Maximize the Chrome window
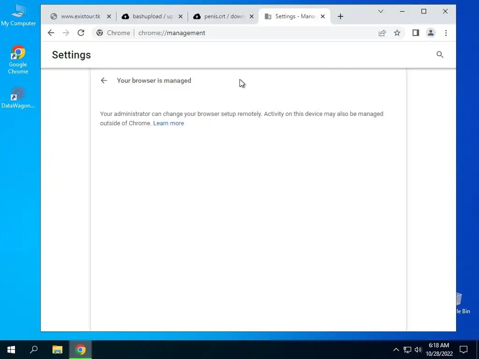This screenshot has height=359, width=479. coord(424,11)
